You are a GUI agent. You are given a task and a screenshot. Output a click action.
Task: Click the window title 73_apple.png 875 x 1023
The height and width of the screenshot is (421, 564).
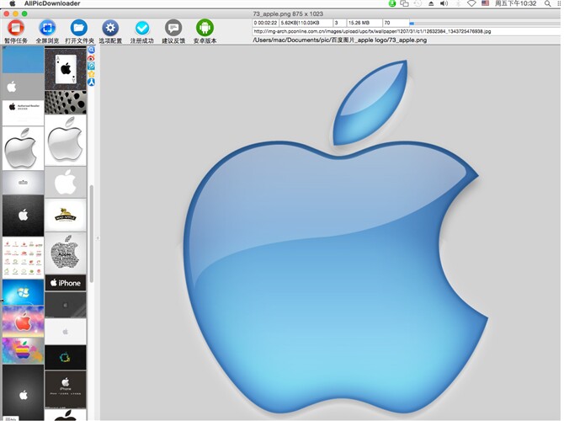[288, 13]
